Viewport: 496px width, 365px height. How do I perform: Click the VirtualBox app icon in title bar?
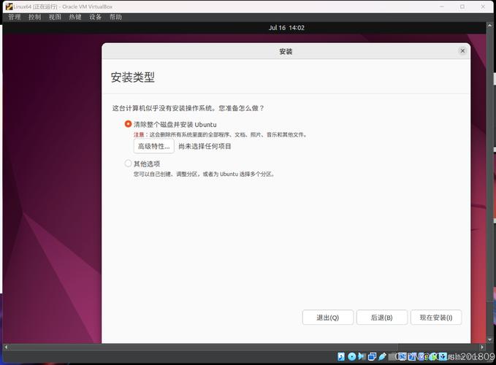click(9, 7)
